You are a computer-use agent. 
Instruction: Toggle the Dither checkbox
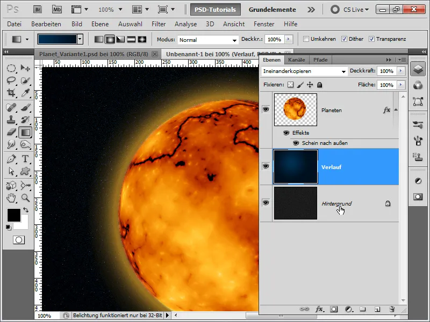pyautogui.click(x=344, y=39)
